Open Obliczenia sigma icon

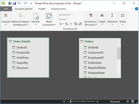pos(112,16)
